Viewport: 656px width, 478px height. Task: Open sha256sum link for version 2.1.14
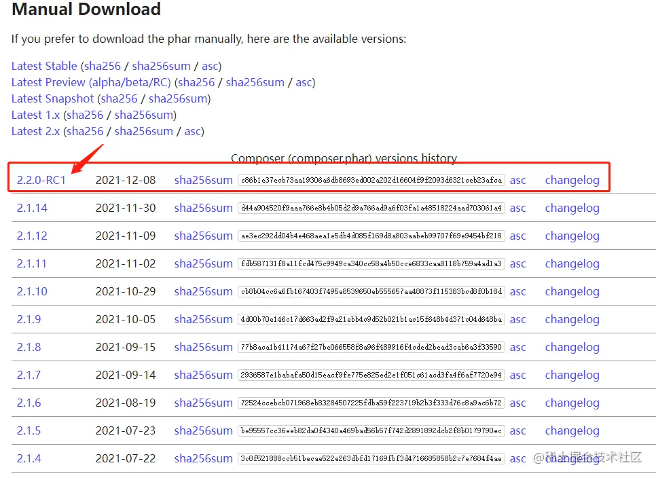coord(203,208)
